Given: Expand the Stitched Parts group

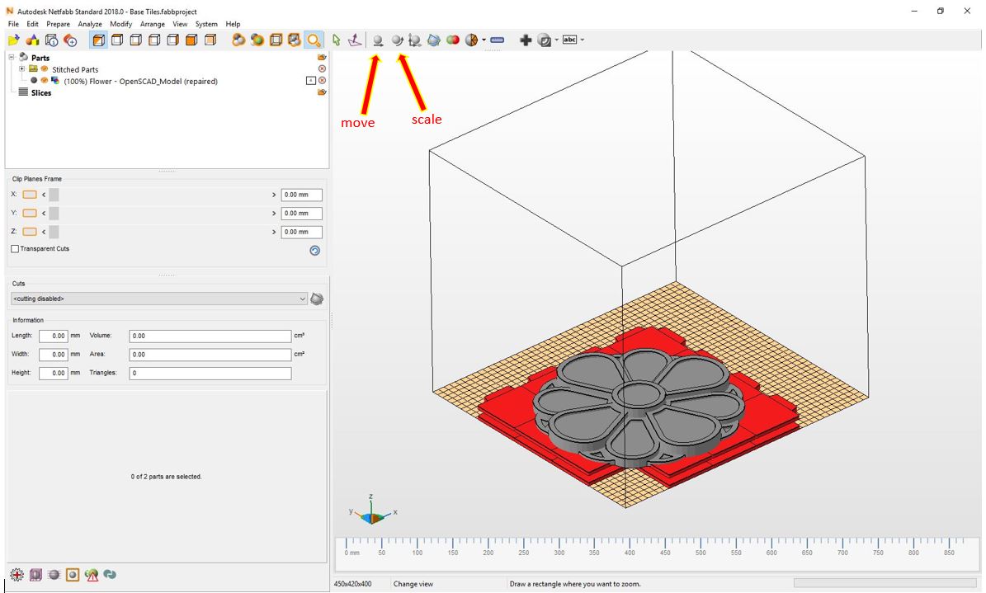Looking at the screenshot, I should [x=22, y=69].
